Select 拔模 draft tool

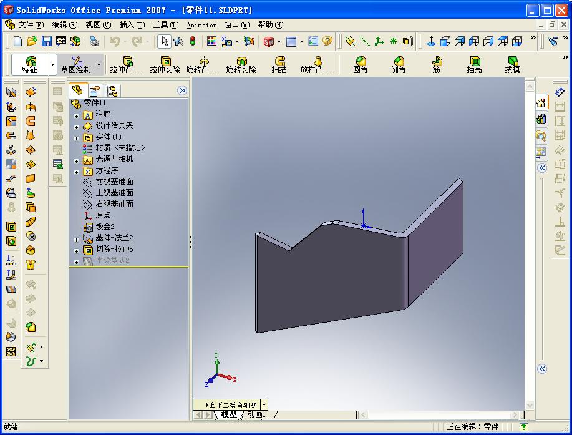coord(512,64)
